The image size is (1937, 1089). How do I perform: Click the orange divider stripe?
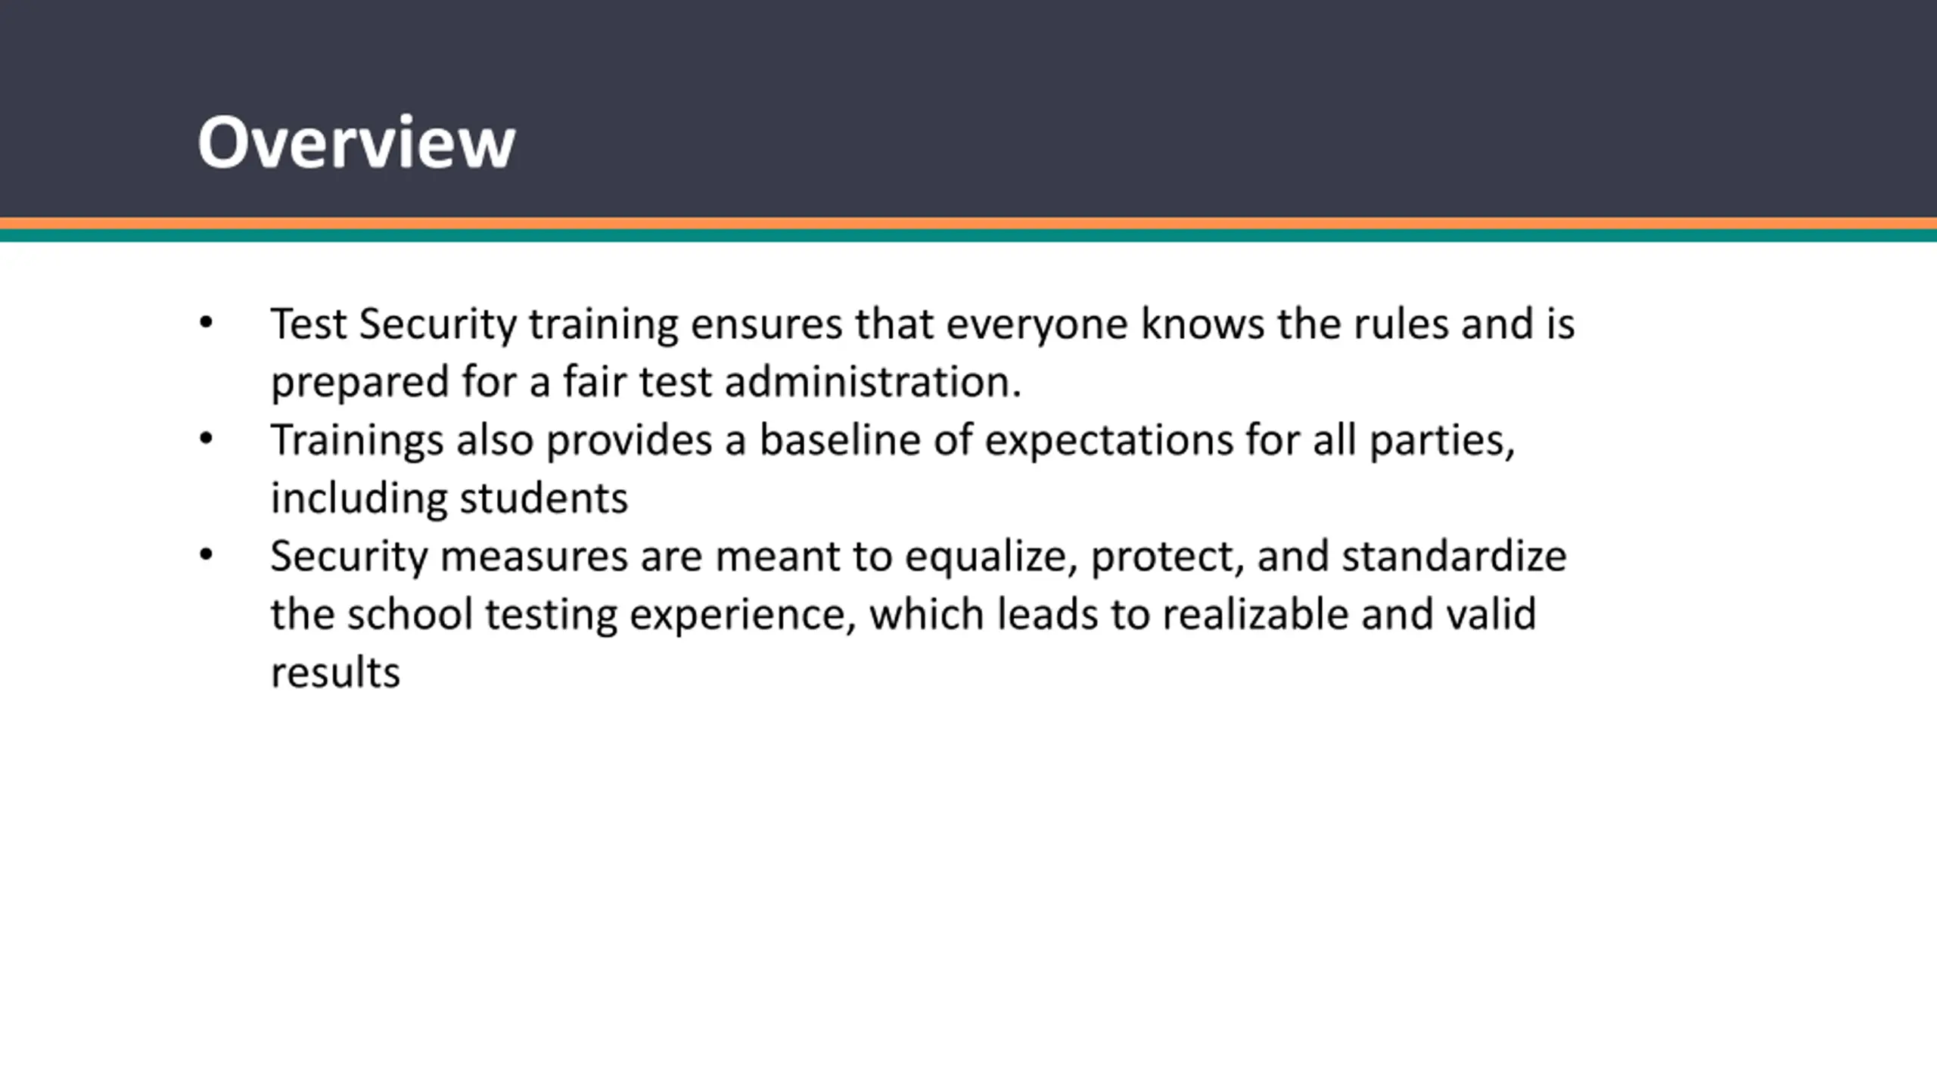point(968,223)
